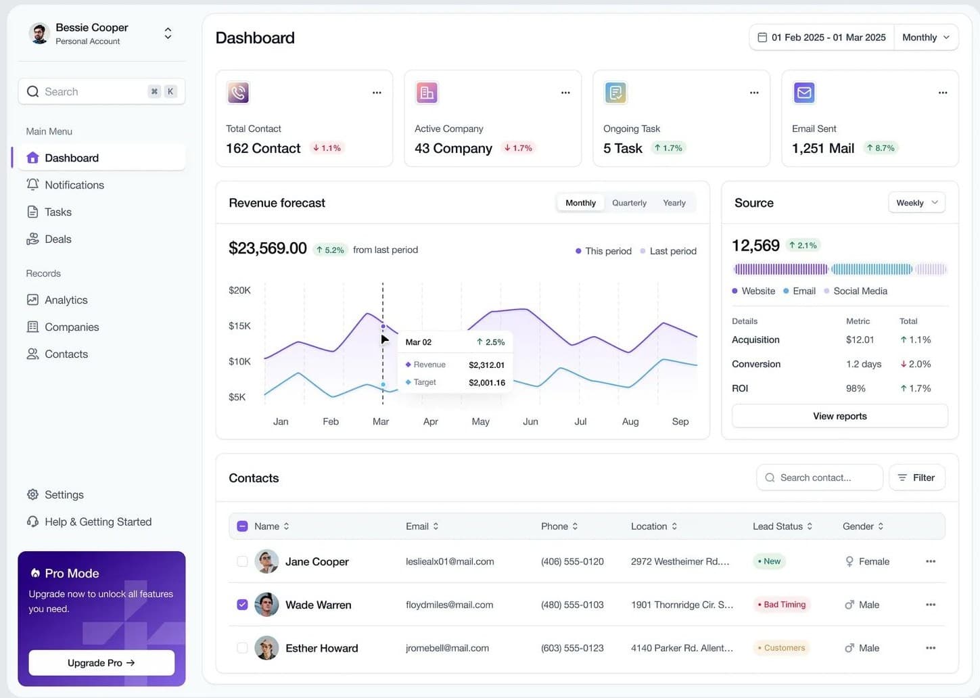
Task: Open the Dashboard sidebar item
Action: [x=71, y=158]
